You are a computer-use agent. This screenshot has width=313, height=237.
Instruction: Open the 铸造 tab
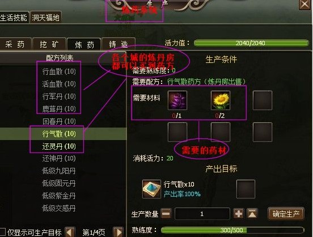[119, 44]
